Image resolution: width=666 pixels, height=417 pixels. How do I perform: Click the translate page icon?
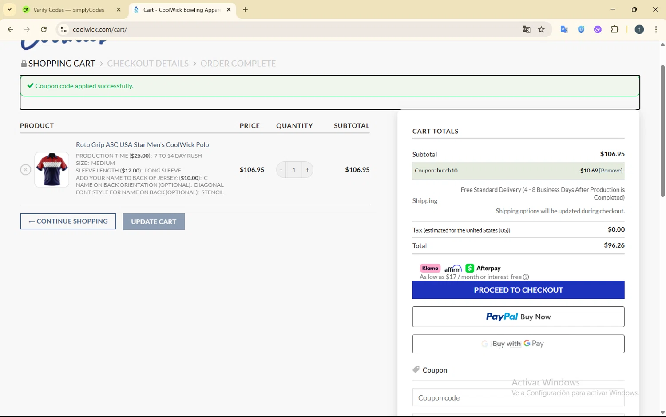pos(526,29)
